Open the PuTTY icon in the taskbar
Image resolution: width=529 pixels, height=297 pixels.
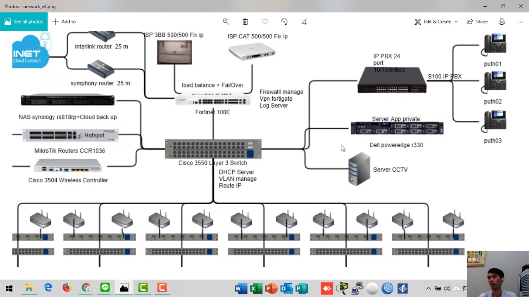click(x=358, y=288)
